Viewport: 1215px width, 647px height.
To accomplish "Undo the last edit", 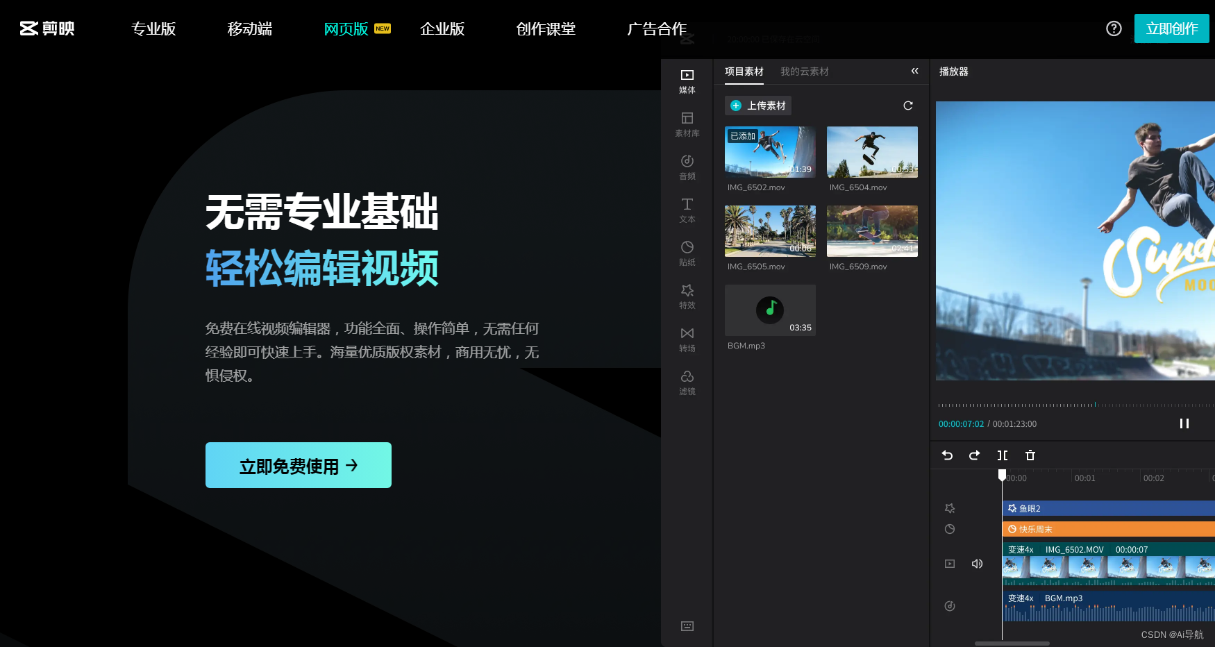I will (x=947, y=455).
